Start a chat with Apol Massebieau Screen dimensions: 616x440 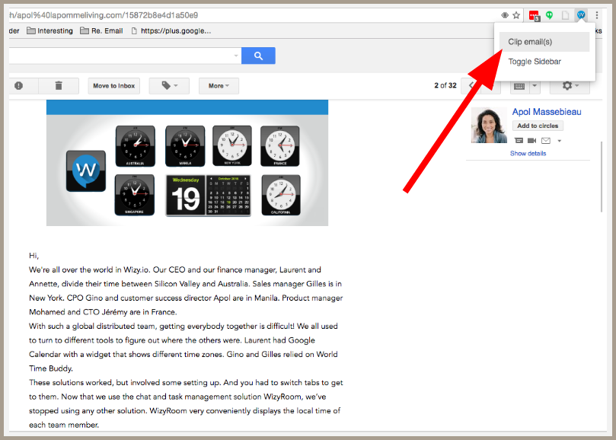coord(519,140)
